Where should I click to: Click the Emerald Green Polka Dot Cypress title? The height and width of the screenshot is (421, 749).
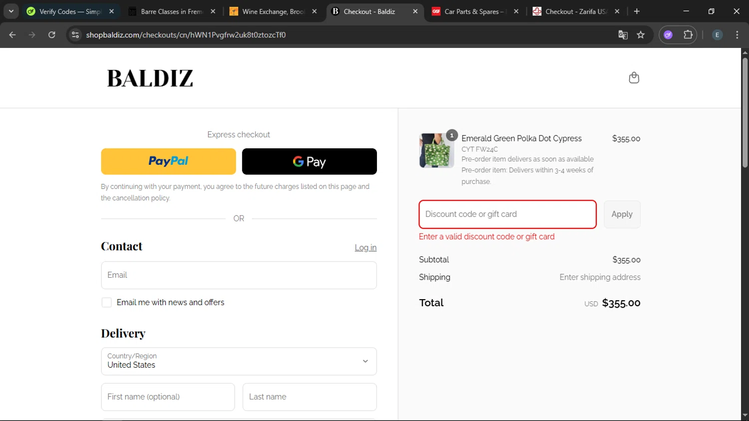click(x=521, y=138)
